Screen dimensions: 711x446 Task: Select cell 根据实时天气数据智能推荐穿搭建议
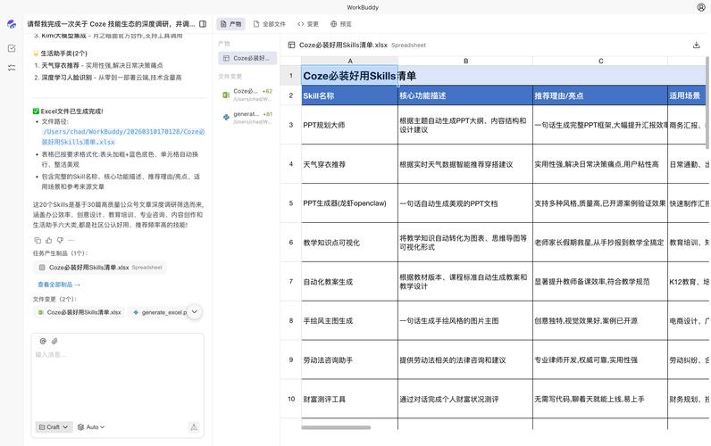click(465, 164)
